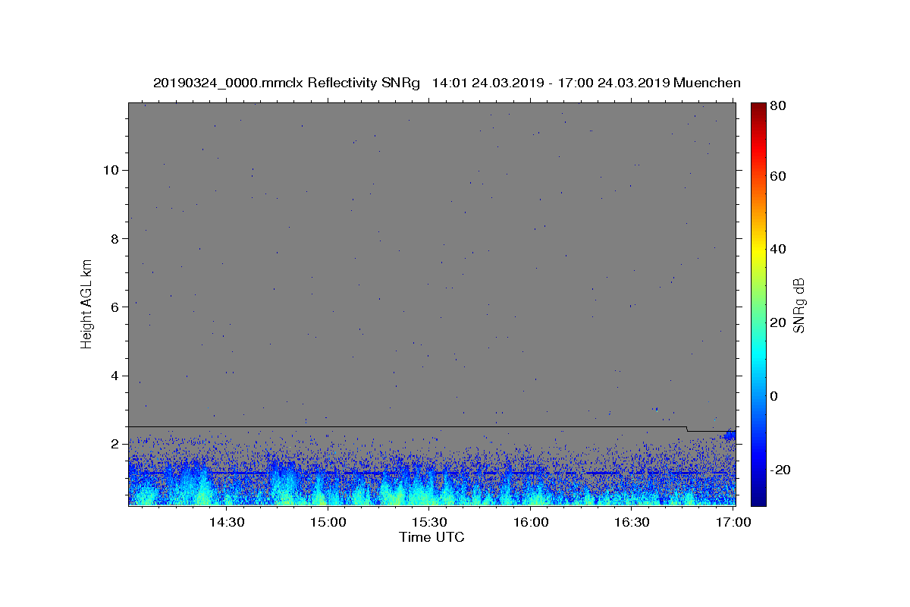The image size is (910, 607).
Task: Click the height tick label 2
Action: [x=114, y=444]
